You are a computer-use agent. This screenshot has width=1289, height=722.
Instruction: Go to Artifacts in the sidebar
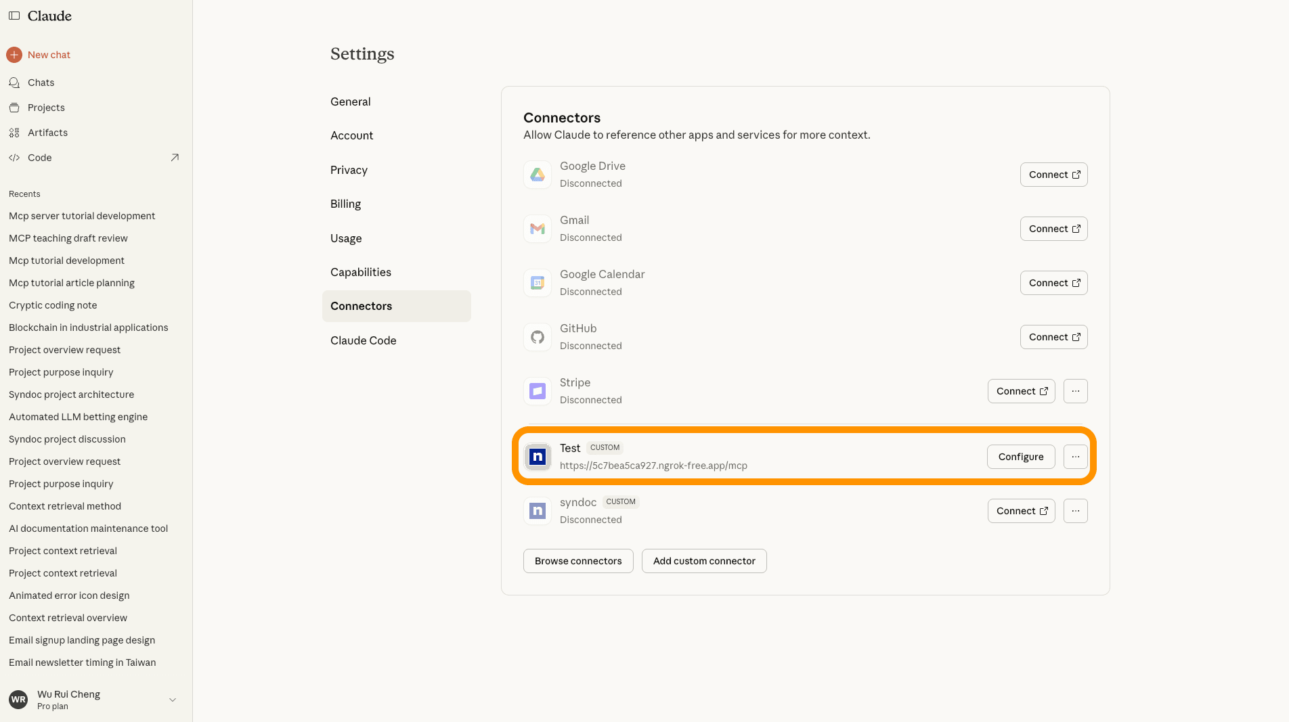click(x=47, y=133)
